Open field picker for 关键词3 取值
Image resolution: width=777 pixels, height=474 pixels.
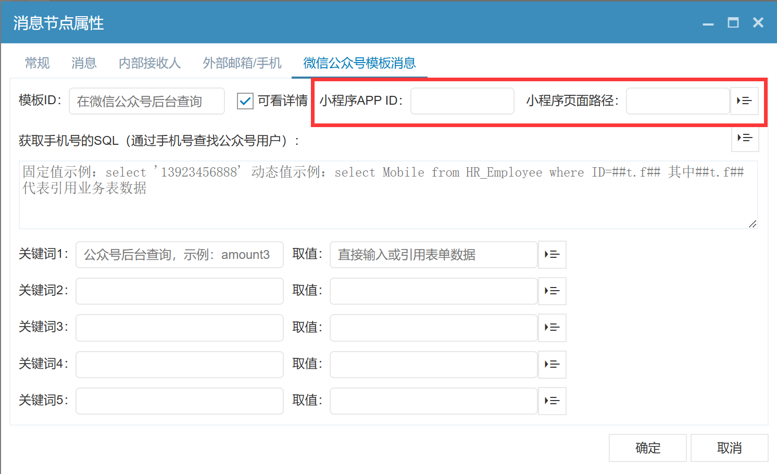552,327
